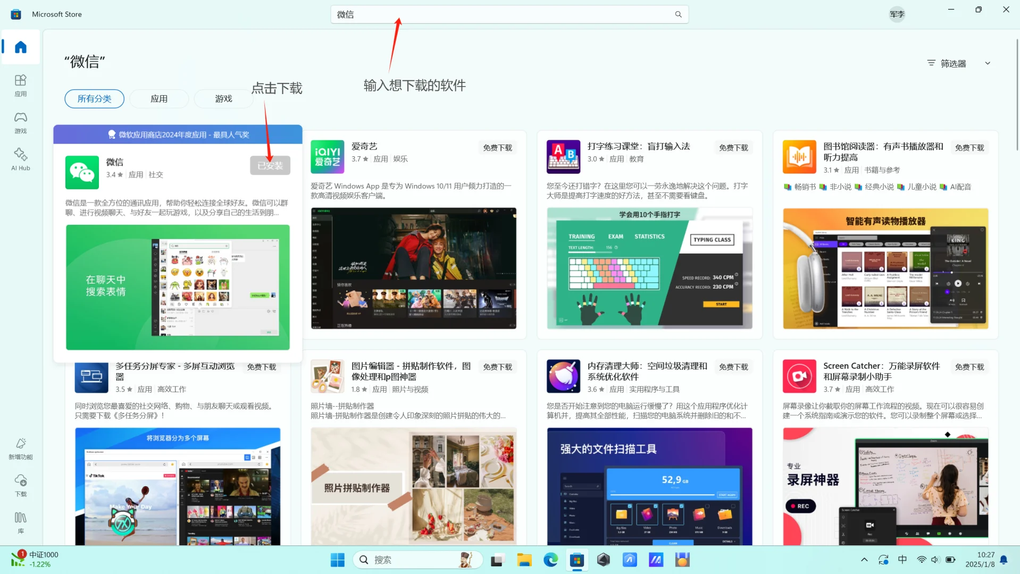Click the 已安装 button for 微信
The image size is (1020, 574).
270,165
